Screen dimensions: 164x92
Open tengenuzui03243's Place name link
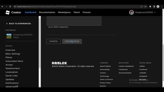click(23, 36)
